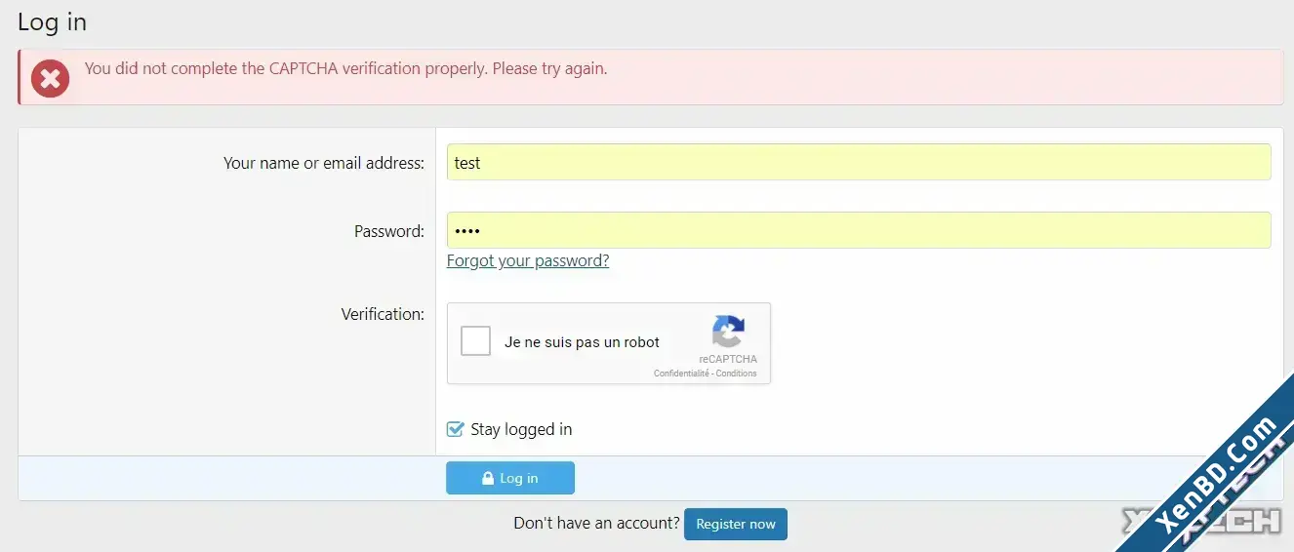1294x552 pixels.
Task: Open the Forgot your password link
Action: (x=528, y=260)
